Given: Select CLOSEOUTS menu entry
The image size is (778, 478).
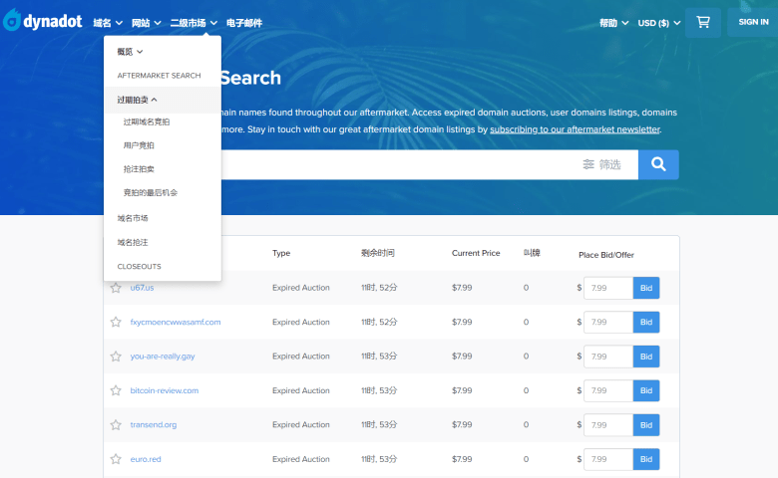Looking at the screenshot, I should pyautogui.click(x=139, y=267).
